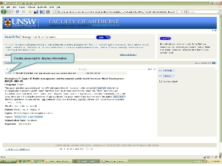Click the system tray clock
This screenshot has height=166, width=222.
[216, 161]
